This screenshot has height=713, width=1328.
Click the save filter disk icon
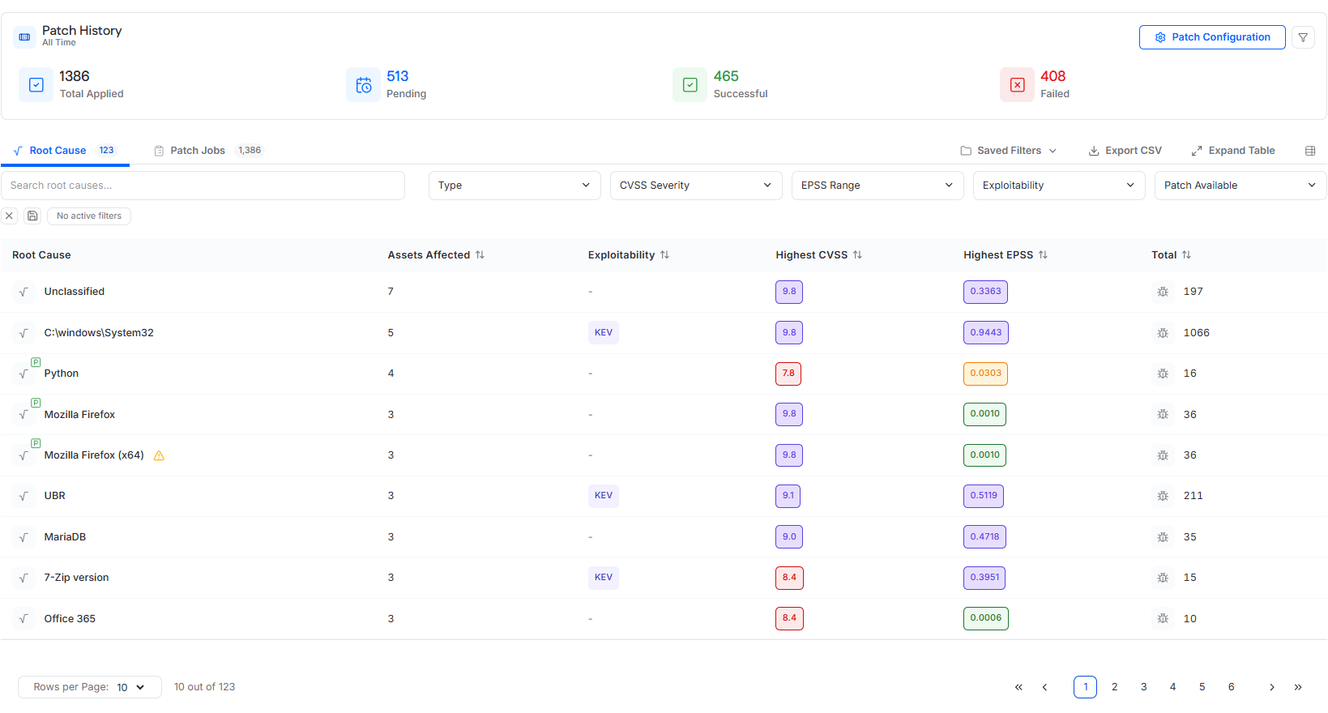coord(32,216)
